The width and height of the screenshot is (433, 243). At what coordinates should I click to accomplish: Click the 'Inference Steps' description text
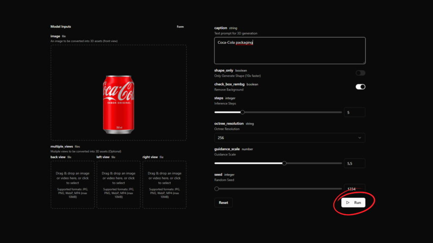[225, 104]
